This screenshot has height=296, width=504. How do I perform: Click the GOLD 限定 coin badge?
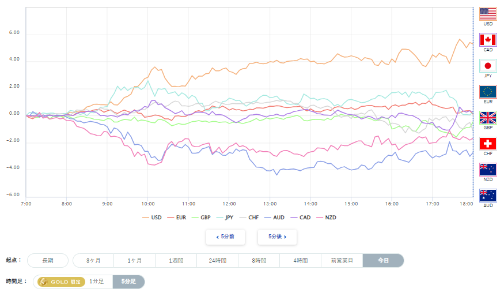point(61,282)
